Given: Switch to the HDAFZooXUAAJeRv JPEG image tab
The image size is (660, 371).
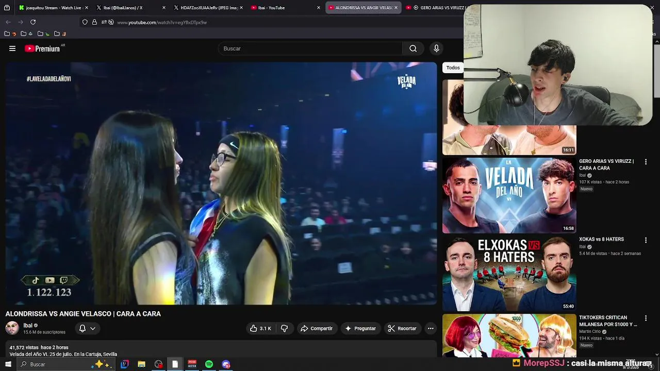Looking at the screenshot, I should (x=207, y=8).
